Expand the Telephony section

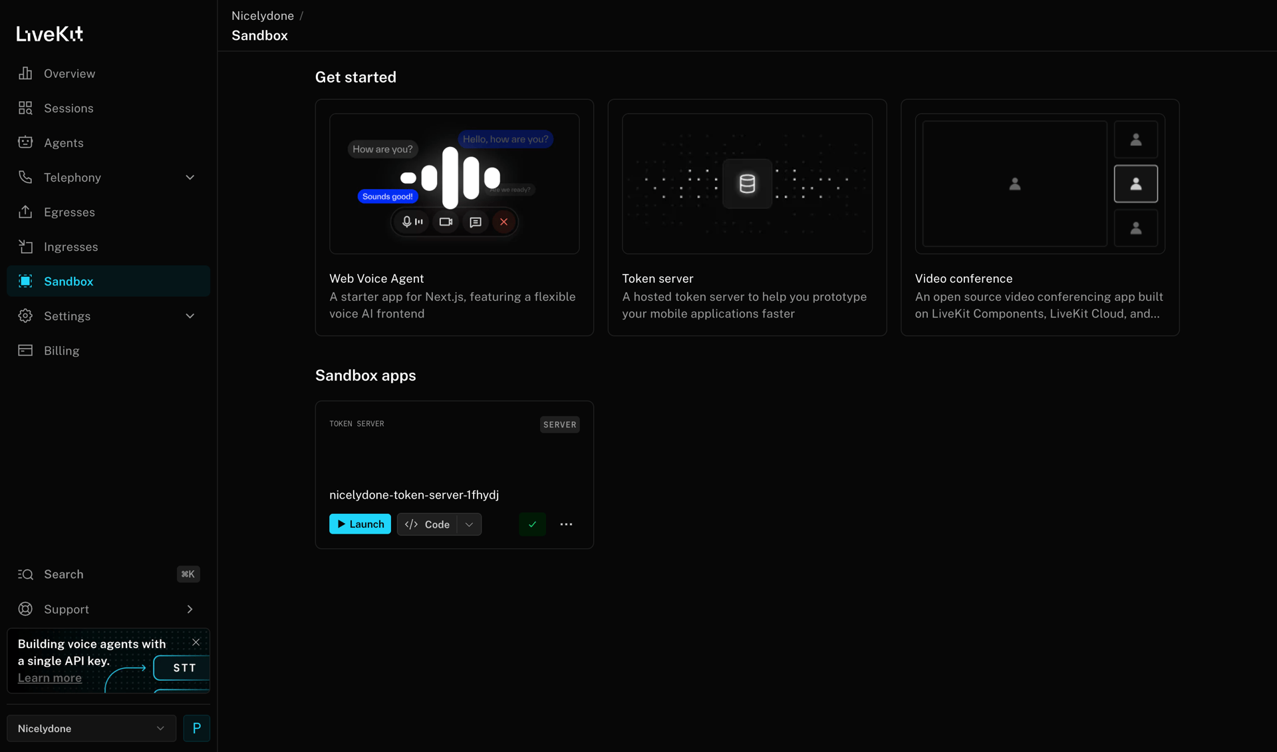(190, 177)
